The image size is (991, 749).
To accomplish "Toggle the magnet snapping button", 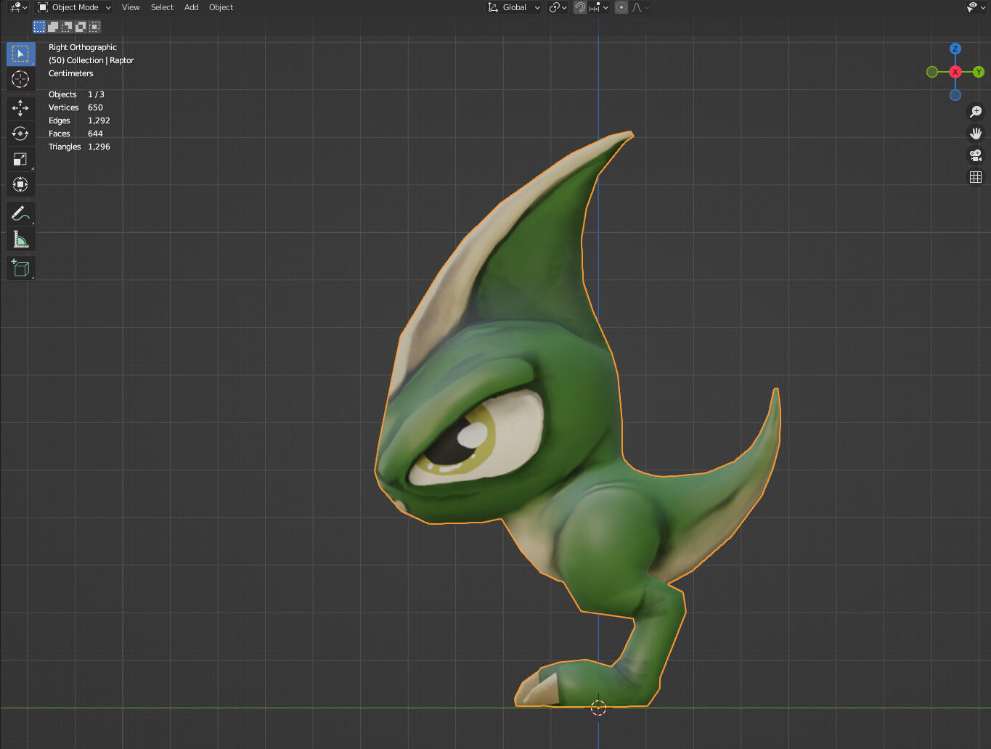I will click(x=580, y=7).
